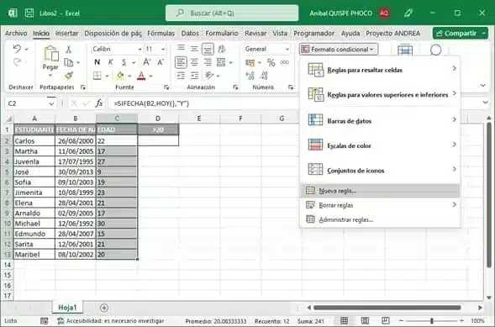
Task: Click the Cut scissors icon
Action: [x=69, y=50]
